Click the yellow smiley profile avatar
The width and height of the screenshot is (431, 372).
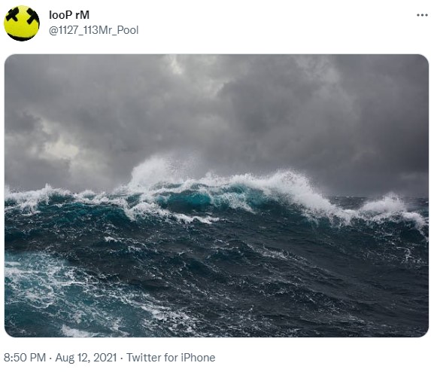[22, 23]
